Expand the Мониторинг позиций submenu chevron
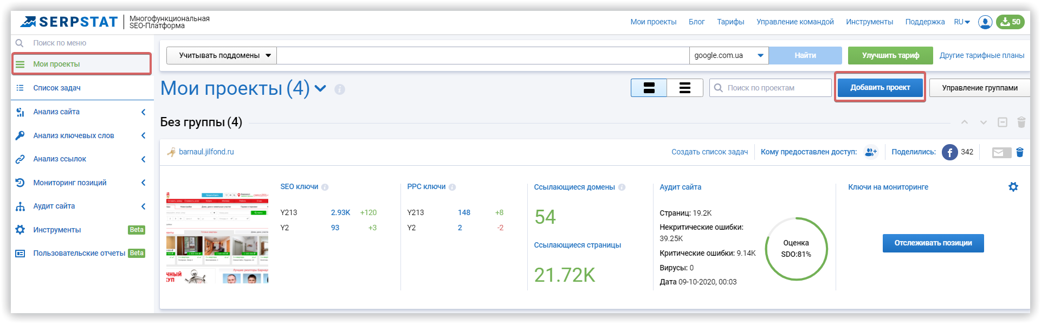This screenshot has height=324, width=1041. click(x=144, y=183)
